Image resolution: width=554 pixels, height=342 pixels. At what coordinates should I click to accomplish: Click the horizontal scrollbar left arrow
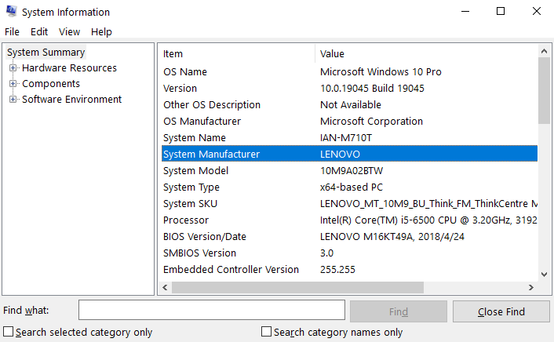[x=165, y=288]
